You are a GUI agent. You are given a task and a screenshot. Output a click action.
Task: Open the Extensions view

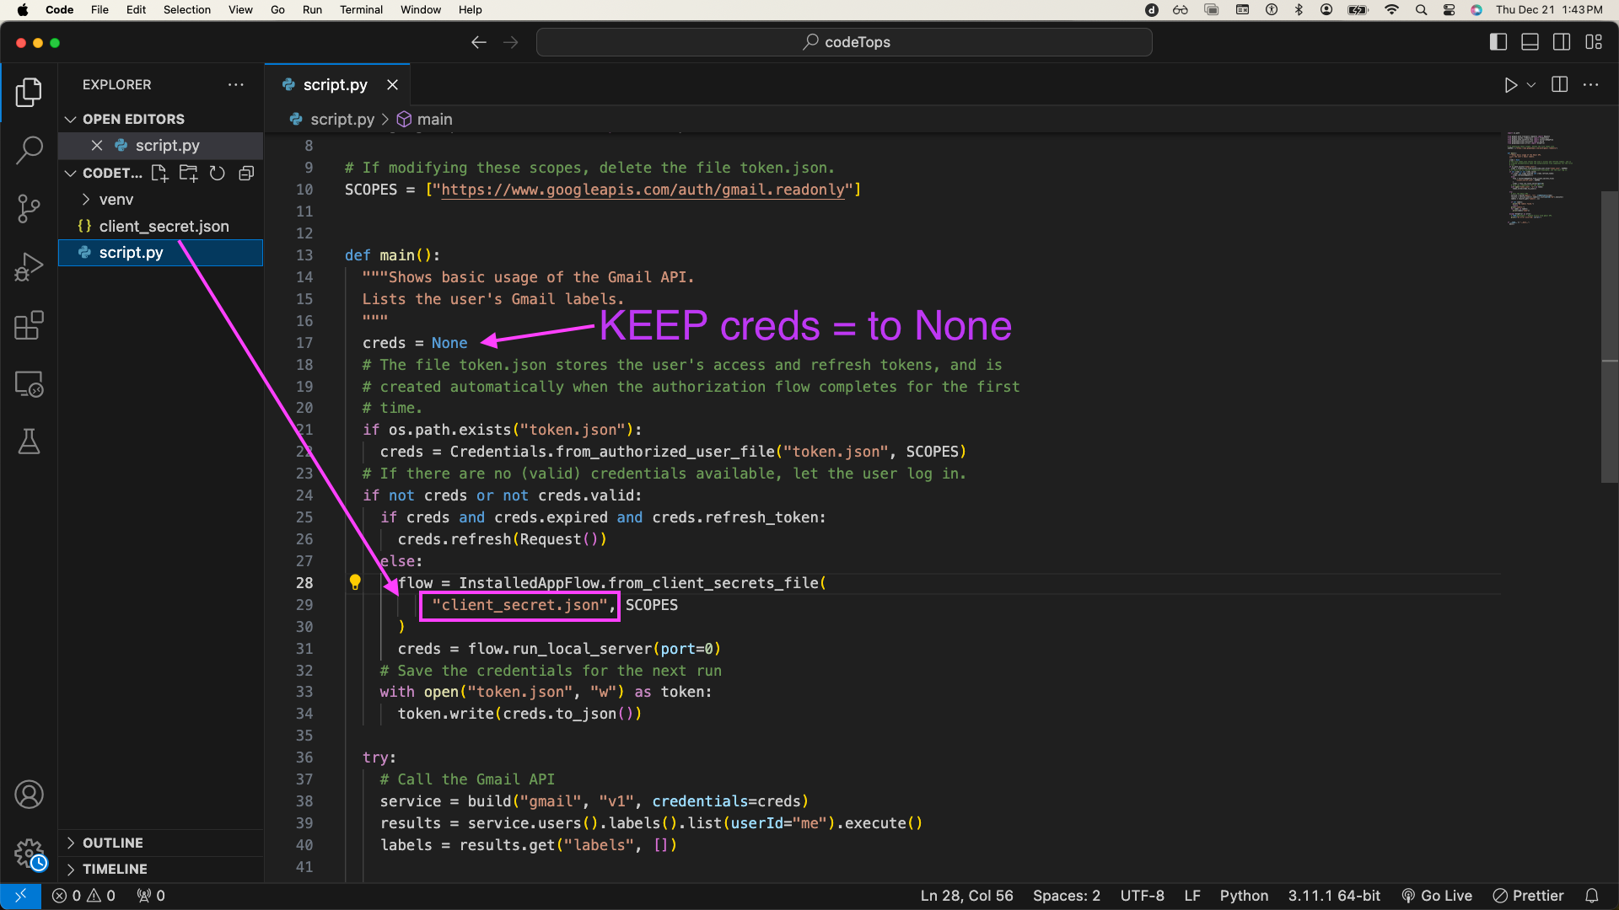click(x=29, y=325)
